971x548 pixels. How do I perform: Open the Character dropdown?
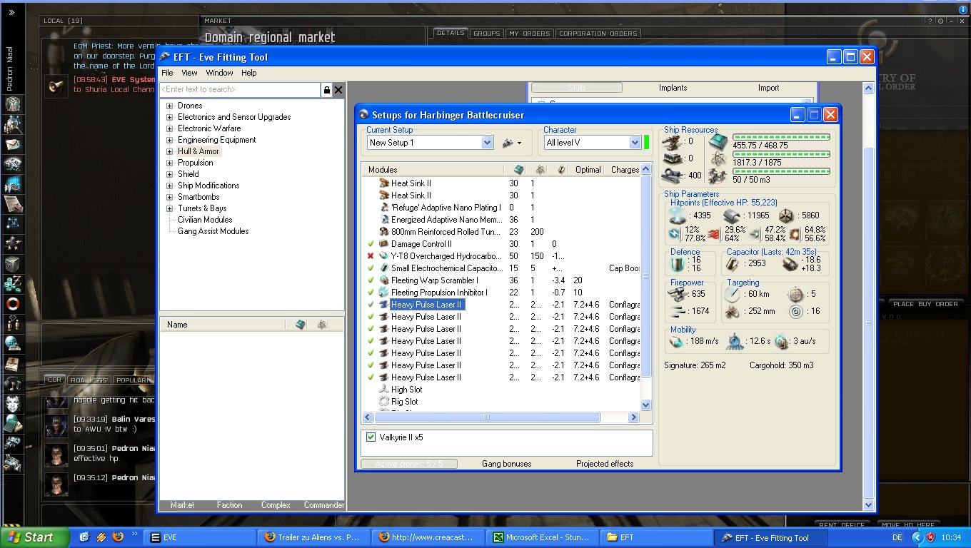click(x=635, y=143)
